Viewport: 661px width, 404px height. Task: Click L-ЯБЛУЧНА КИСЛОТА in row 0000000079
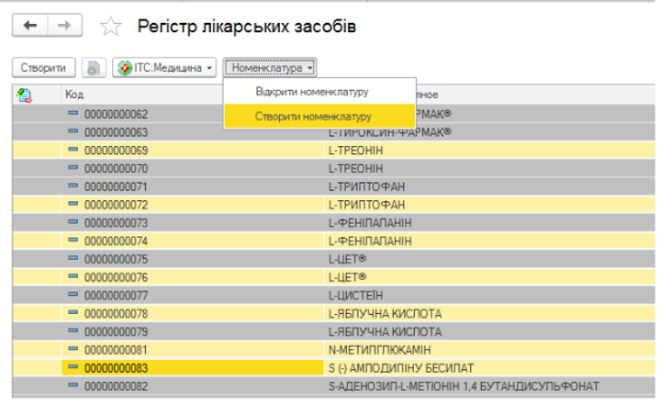[385, 331]
